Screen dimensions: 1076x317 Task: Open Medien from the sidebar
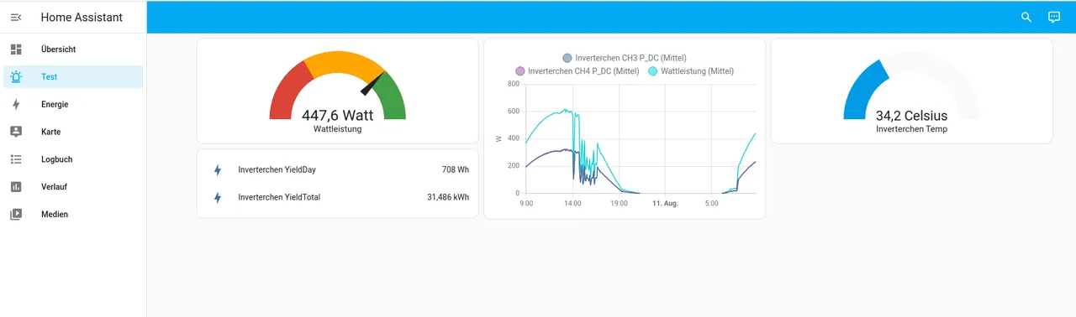click(x=74, y=215)
